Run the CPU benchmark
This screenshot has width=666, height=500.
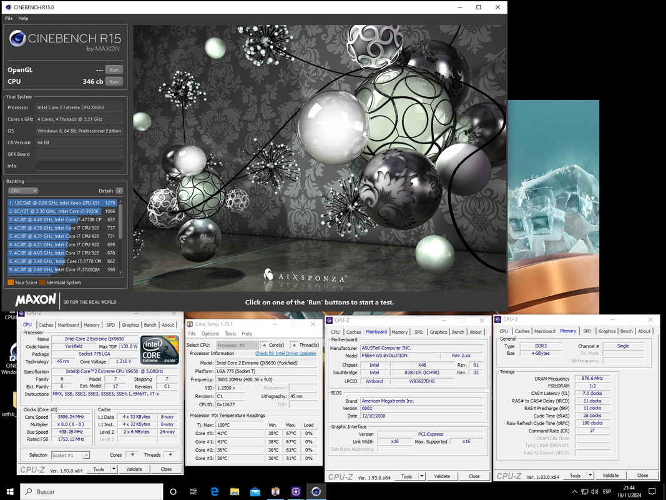click(114, 81)
